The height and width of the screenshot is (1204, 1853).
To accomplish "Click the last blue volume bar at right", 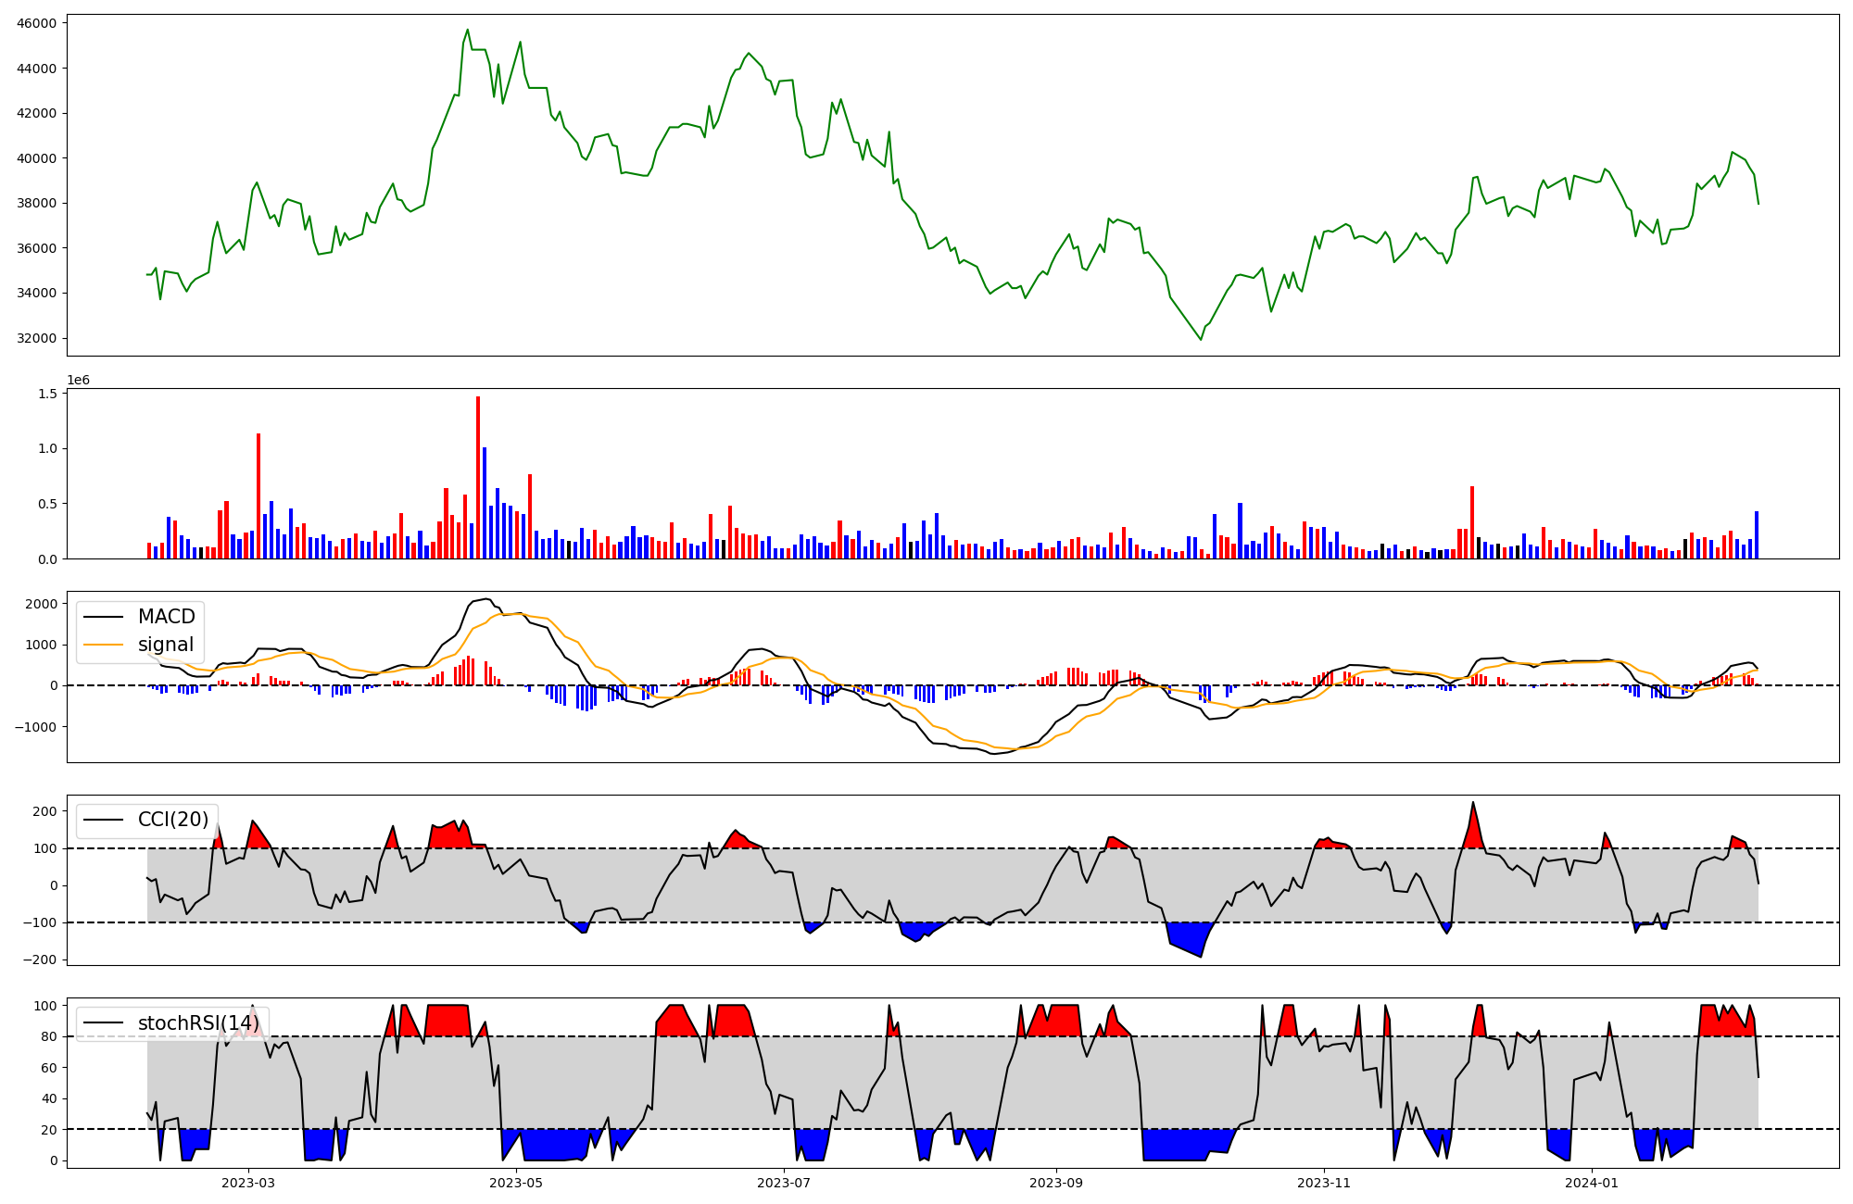I will [x=1757, y=534].
